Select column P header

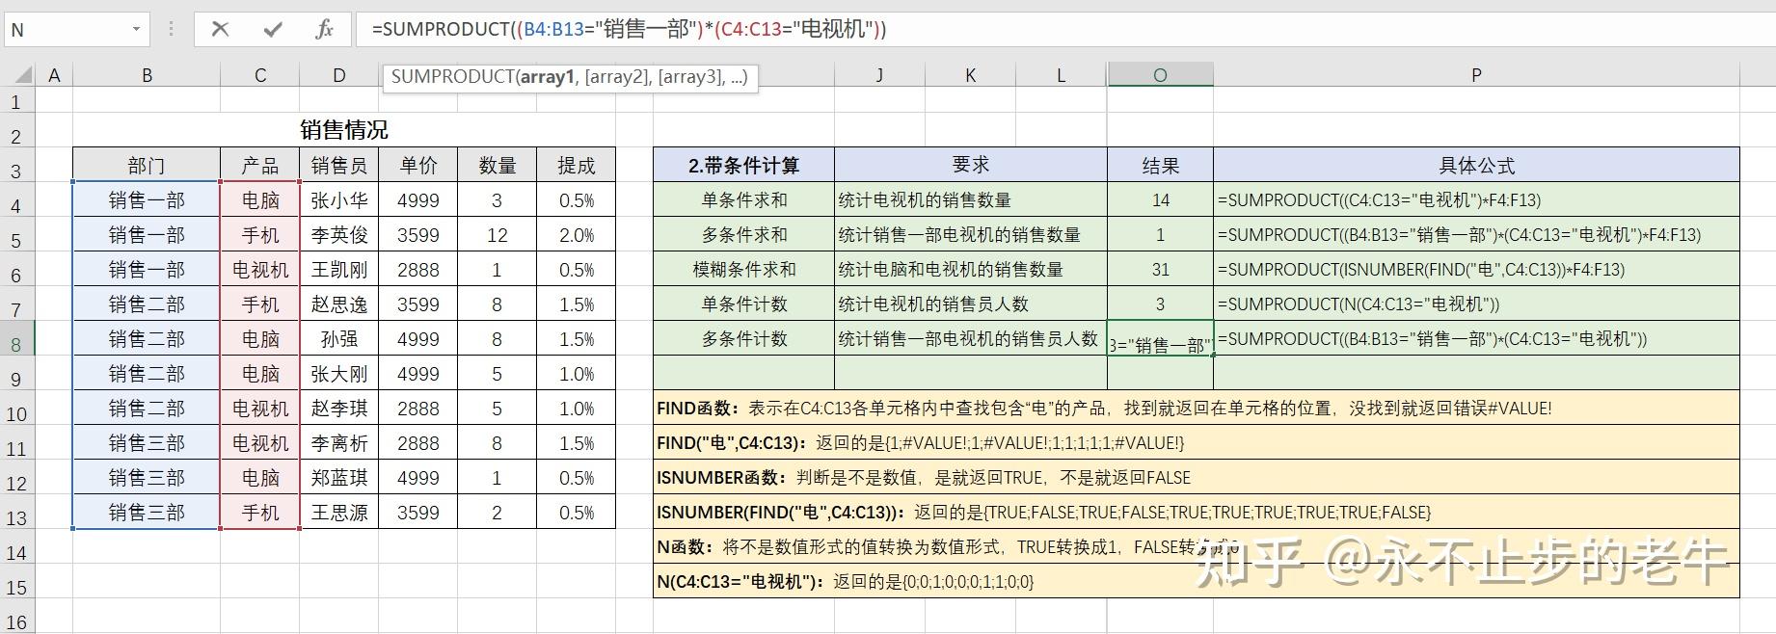[x=1476, y=75]
